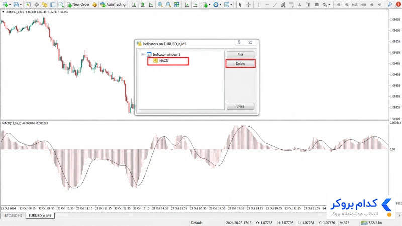Open the search magnifier icon
Image resolution: width=402 pixels, height=226 pixels.
[x=390, y=5]
